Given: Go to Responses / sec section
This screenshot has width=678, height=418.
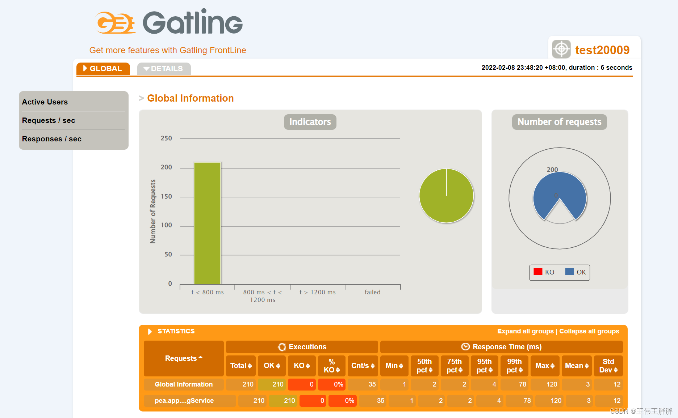Looking at the screenshot, I should coord(52,139).
